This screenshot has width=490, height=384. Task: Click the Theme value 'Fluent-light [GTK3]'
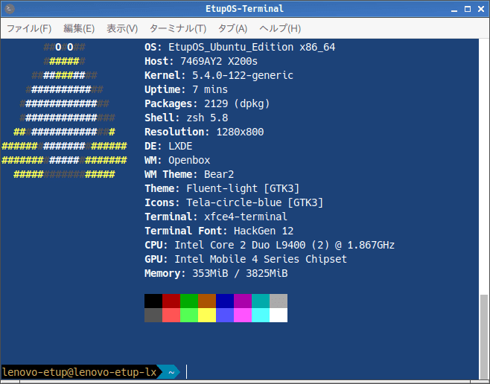(x=243, y=188)
